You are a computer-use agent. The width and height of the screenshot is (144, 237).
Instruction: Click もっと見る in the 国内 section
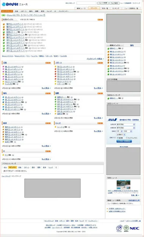[x=45, y=114]
